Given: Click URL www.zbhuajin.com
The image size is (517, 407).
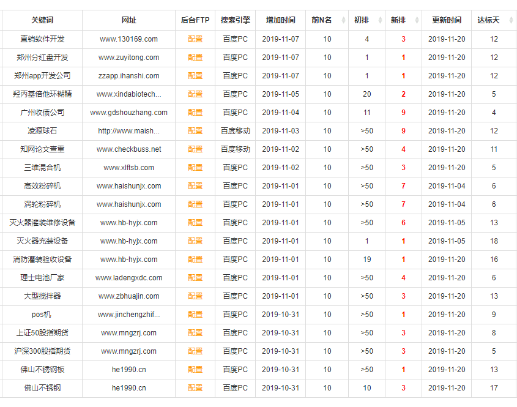Looking at the screenshot, I should (x=128, y=296).
